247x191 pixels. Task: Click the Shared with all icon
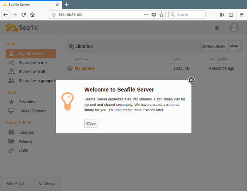point(11,72)
